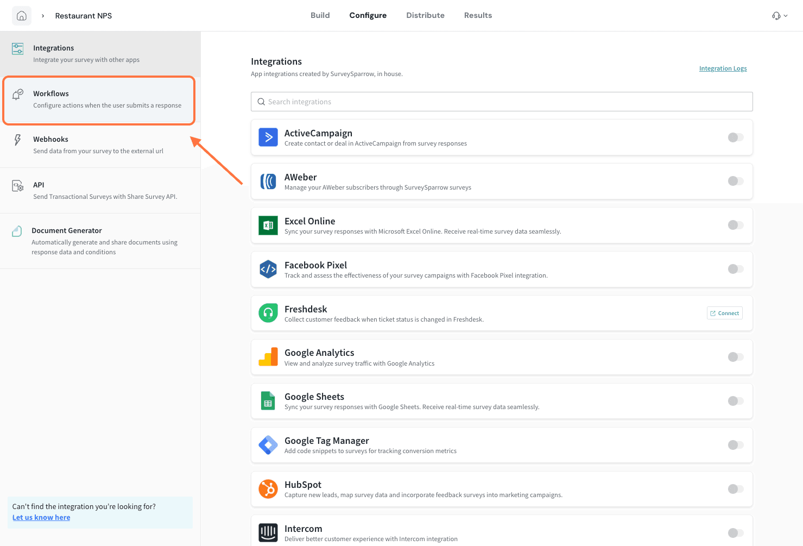The image size is (803, 546).
Task: Click the "Let us know here" link
Action: pos(41,517)
